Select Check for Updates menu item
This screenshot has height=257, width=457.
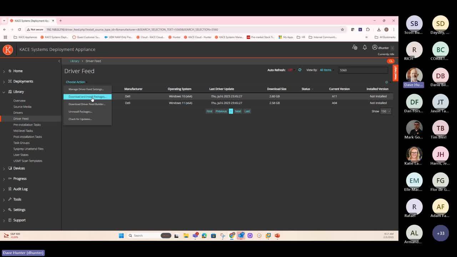87,119
